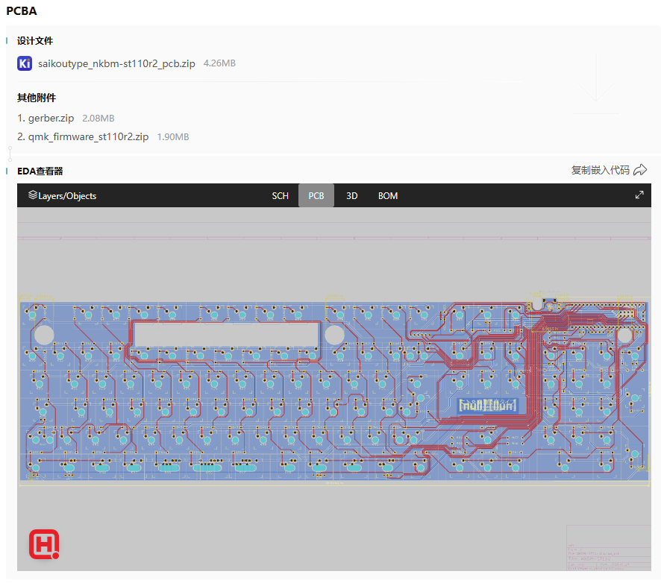Click the red logo in viewer corner
The height and width of the screenshot is (583, 661).
click(x=44, y=545)
